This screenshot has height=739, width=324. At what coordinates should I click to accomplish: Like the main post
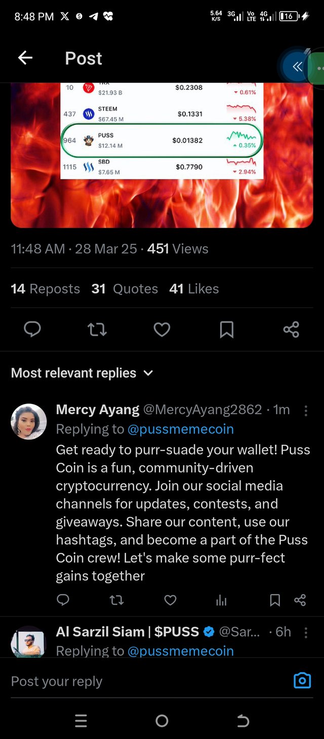[x=162, y=330]
